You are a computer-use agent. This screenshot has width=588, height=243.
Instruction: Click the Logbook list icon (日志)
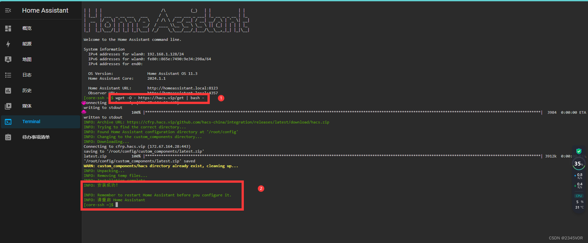pyautogui.click(x=8, y=75)
